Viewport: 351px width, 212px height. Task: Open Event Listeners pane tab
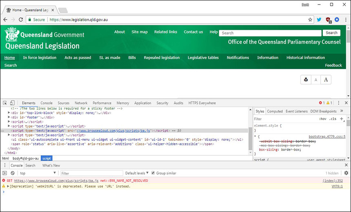(x=297, y=111)
